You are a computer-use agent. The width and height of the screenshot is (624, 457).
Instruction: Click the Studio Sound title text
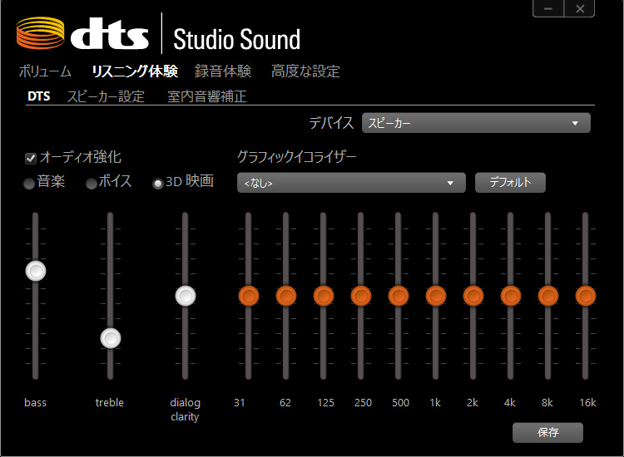[x=237, y=39]
